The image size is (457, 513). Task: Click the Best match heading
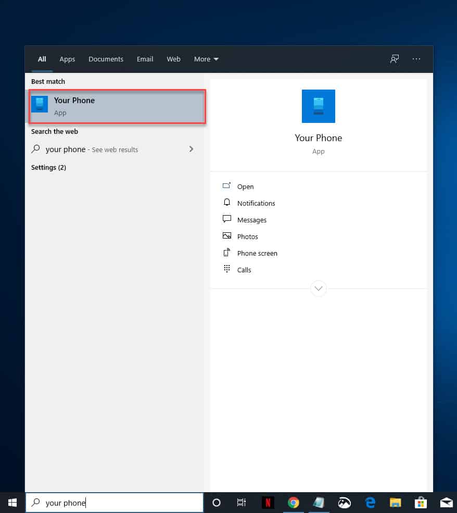(48, 81)
